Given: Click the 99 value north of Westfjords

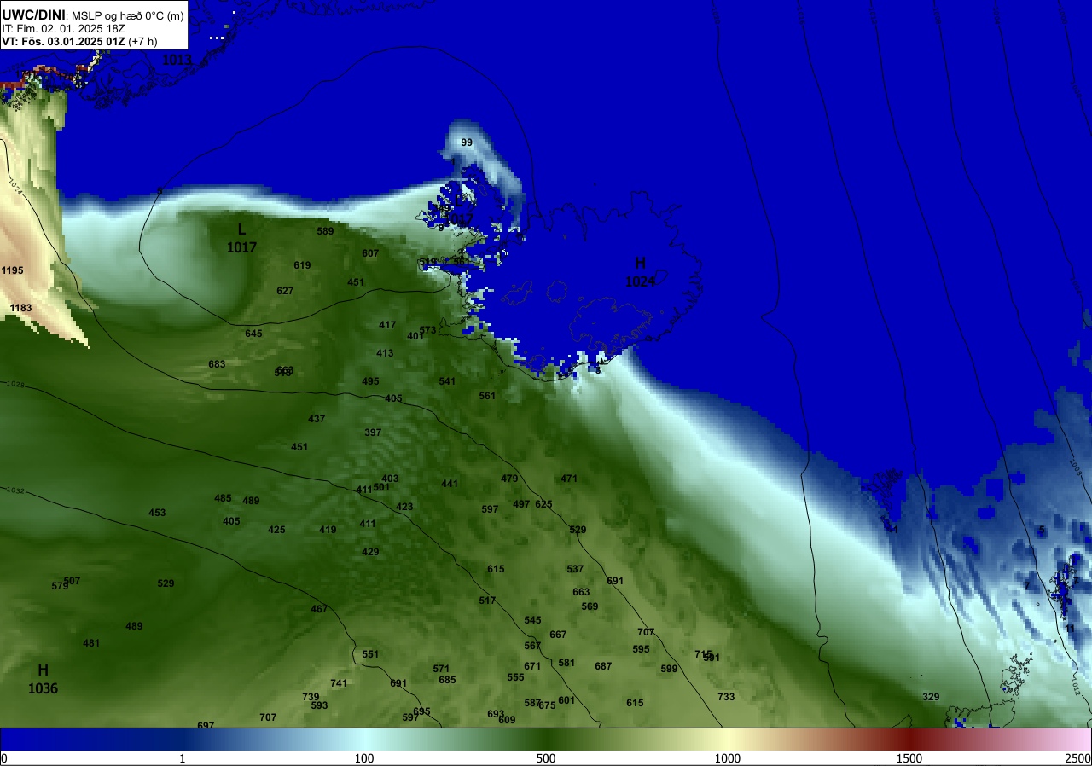Looking at the screenshot, I should pyautogui.click(x=467, y=142).
